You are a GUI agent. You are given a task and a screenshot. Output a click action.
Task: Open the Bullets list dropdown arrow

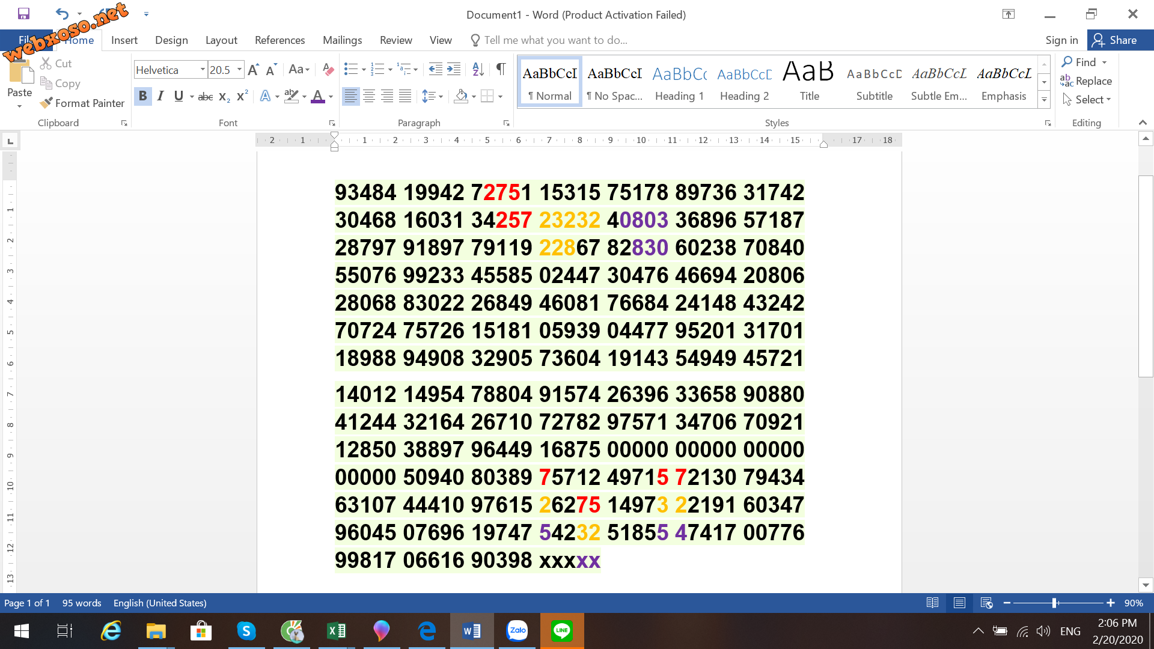(x=364, y=70)
